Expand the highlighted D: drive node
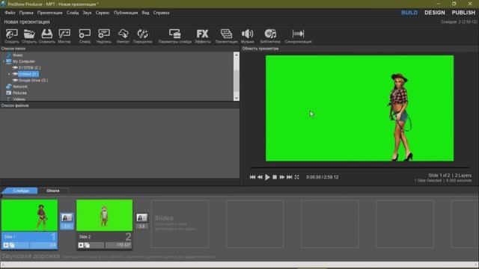479x269 pixels. pos(9,74)
